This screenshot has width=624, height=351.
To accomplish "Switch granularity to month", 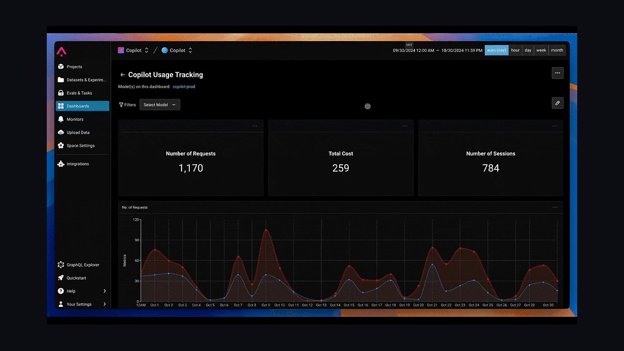I will pos(557,50).
